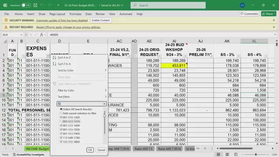Switch to the Formulas ribbon tab
Viewport: 279px width, 157px height.
75,14
